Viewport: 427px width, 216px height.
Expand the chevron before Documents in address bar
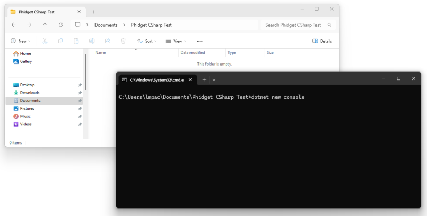88,25
